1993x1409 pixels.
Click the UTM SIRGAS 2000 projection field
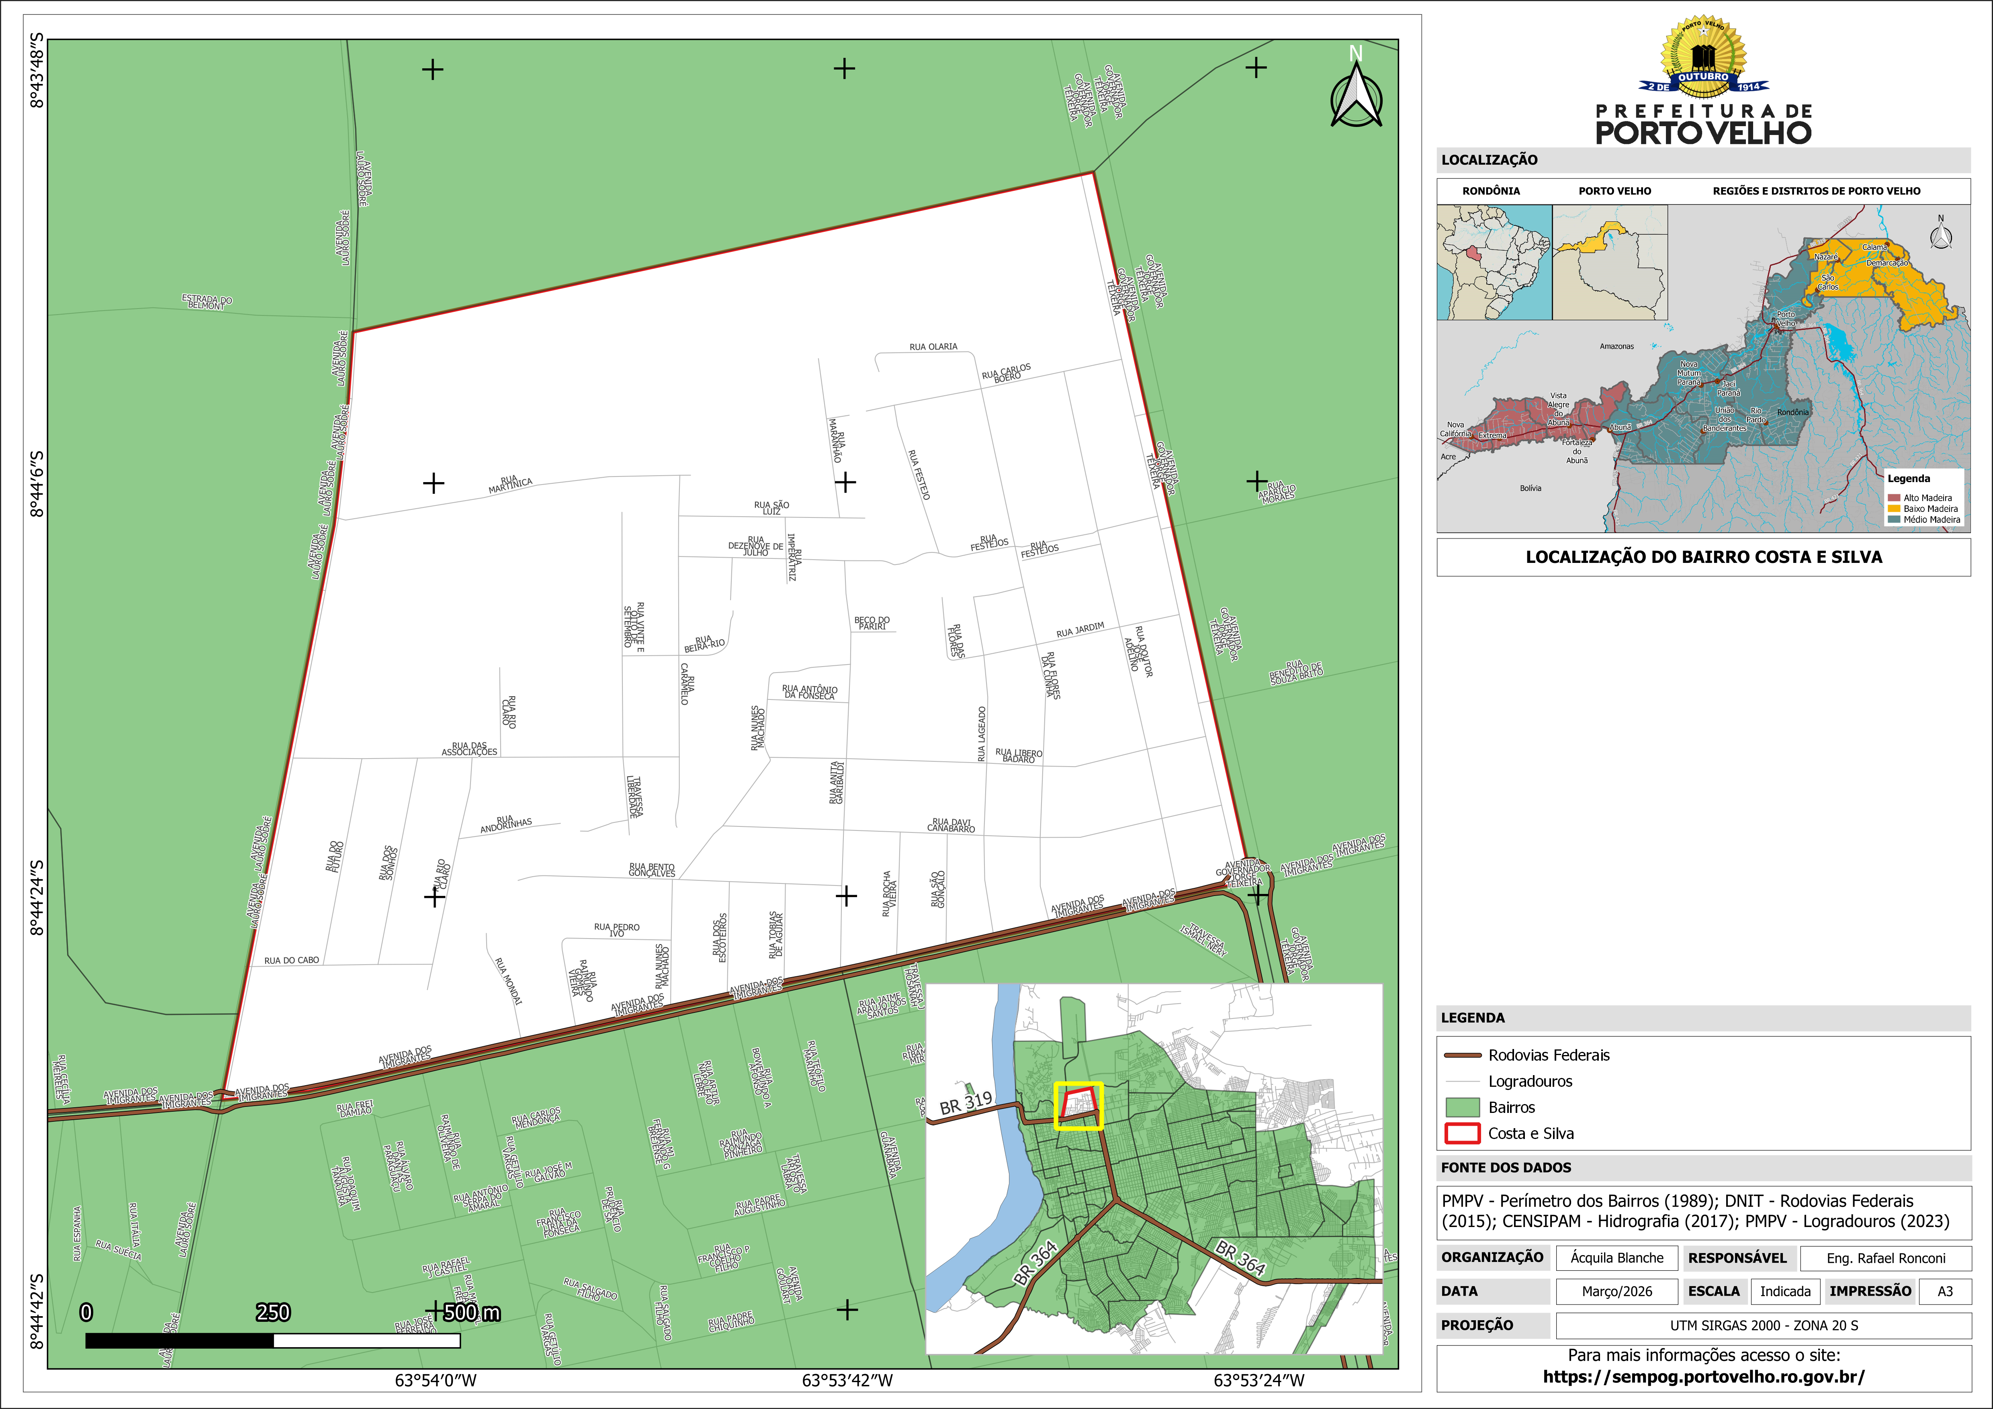(1763, 1326)
